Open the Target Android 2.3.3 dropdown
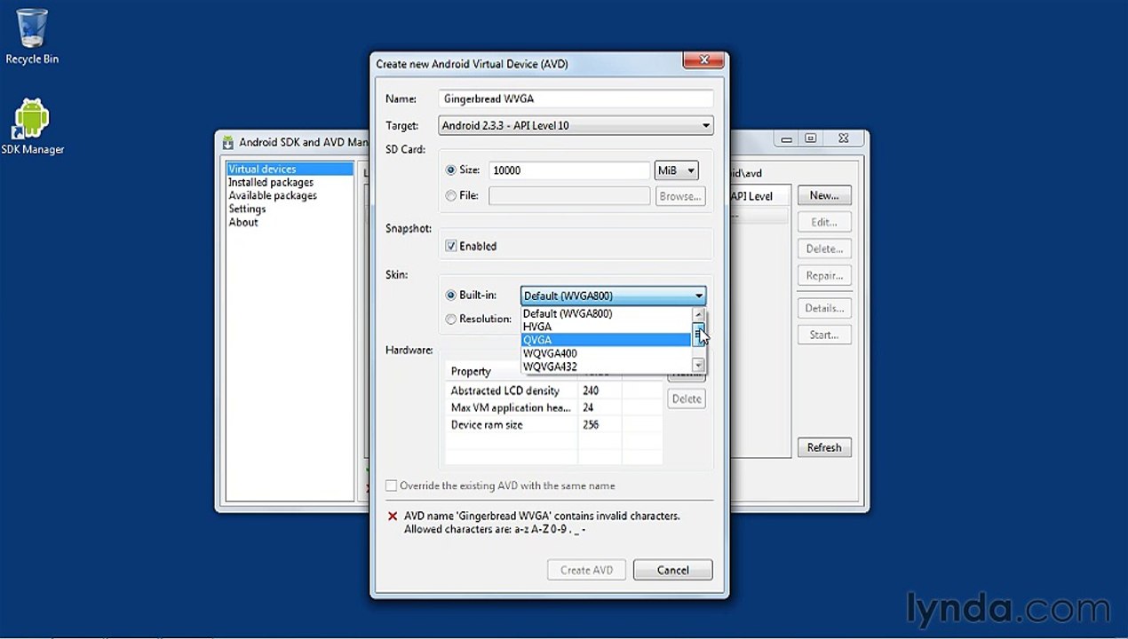Viewport: 1128px width, 639px height. (576, 126)
